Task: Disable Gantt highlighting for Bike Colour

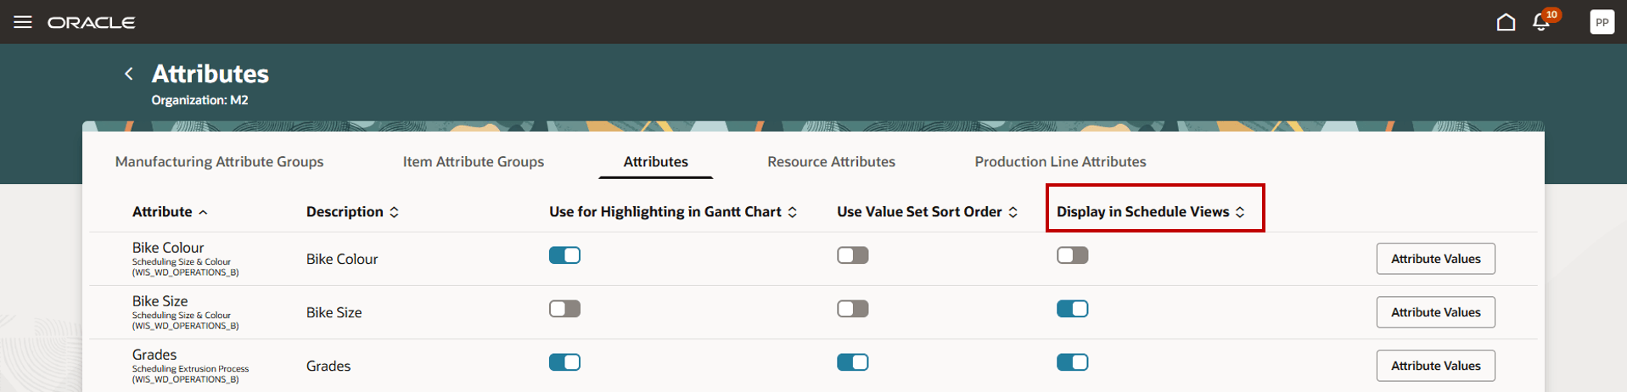Action: point(564,255)
